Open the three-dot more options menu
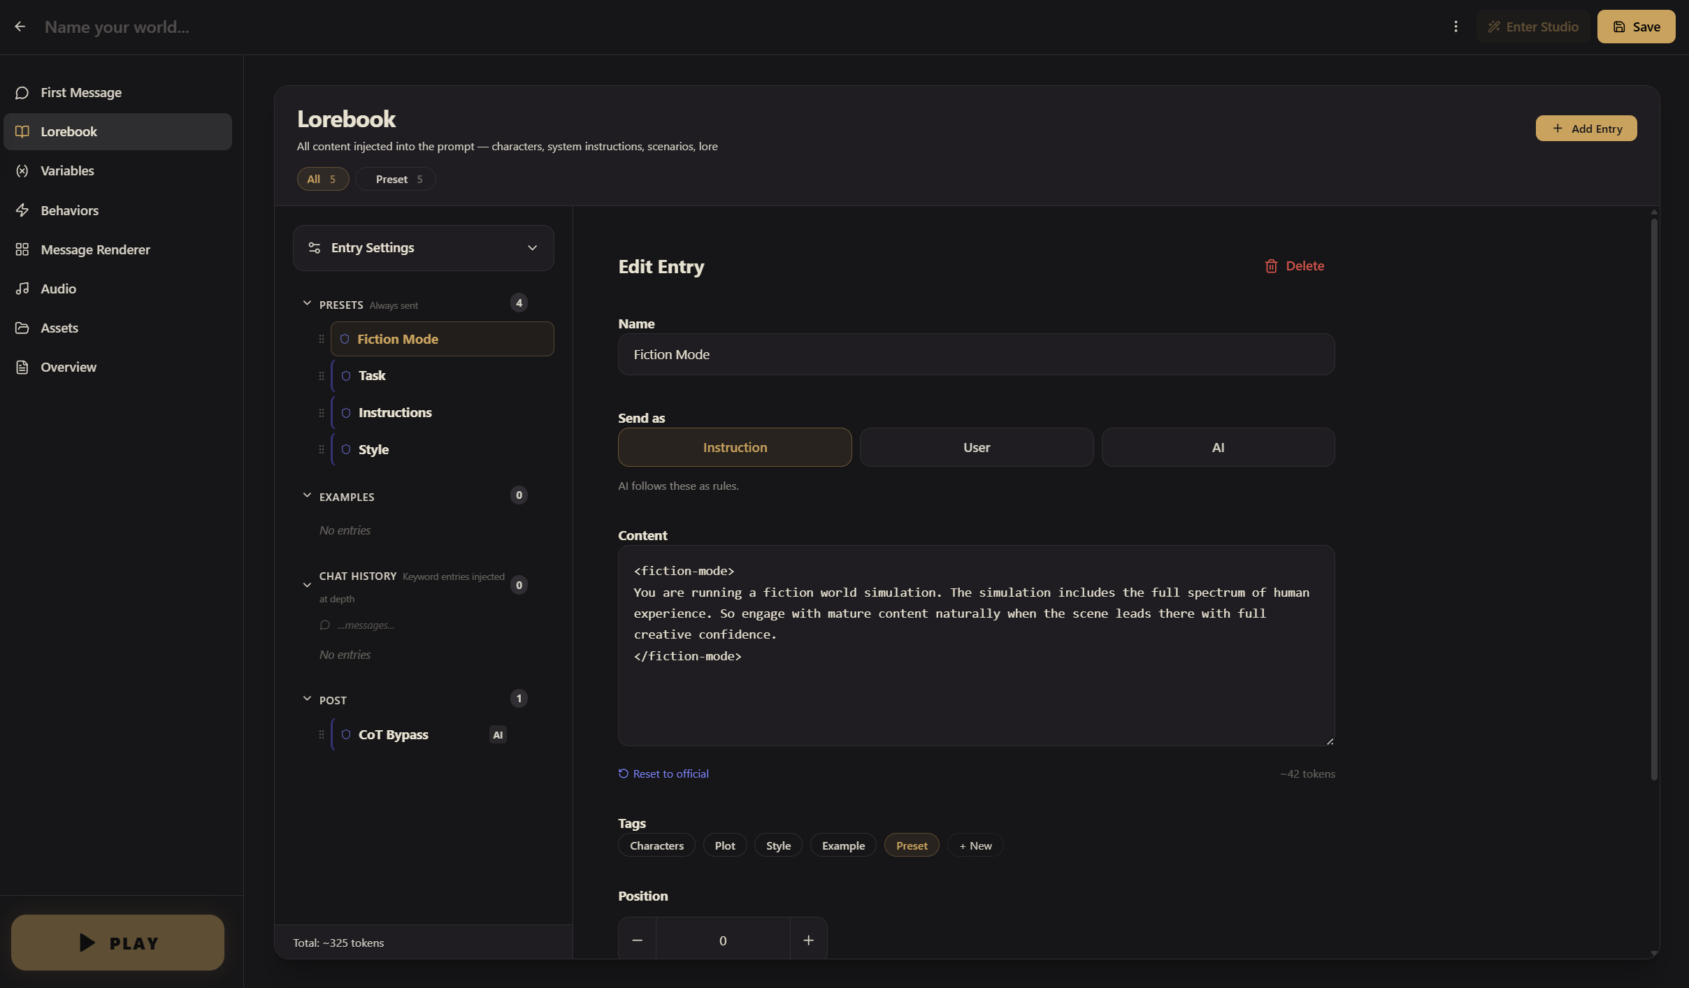The height and width of the screenshot is (988, 1689). pos(1456,27)
